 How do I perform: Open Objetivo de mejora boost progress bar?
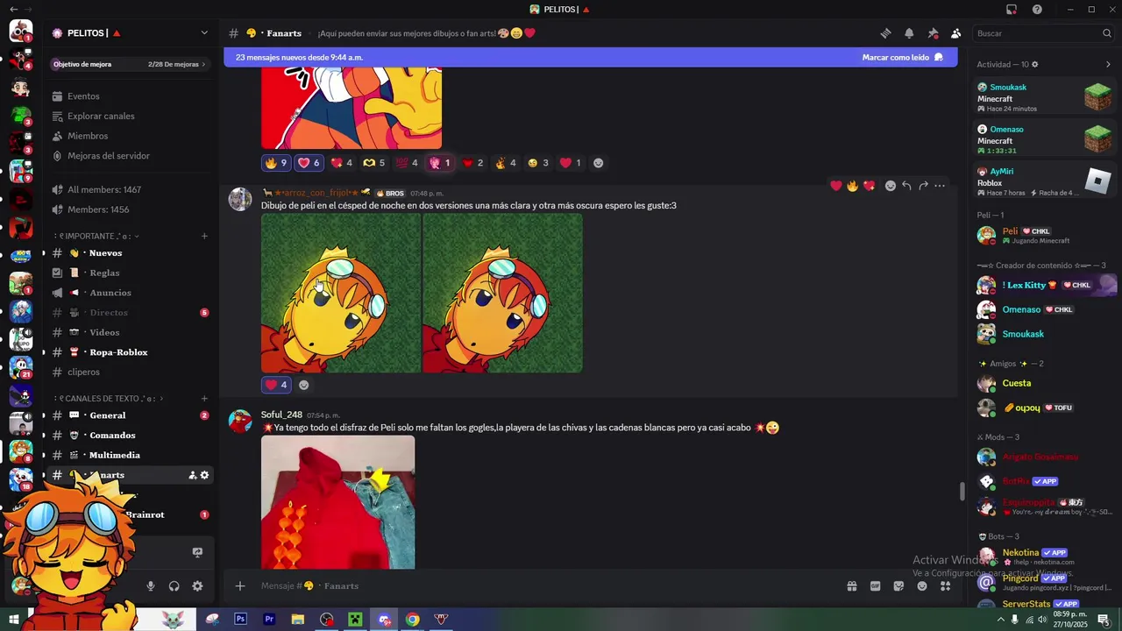tap(130, 64)
